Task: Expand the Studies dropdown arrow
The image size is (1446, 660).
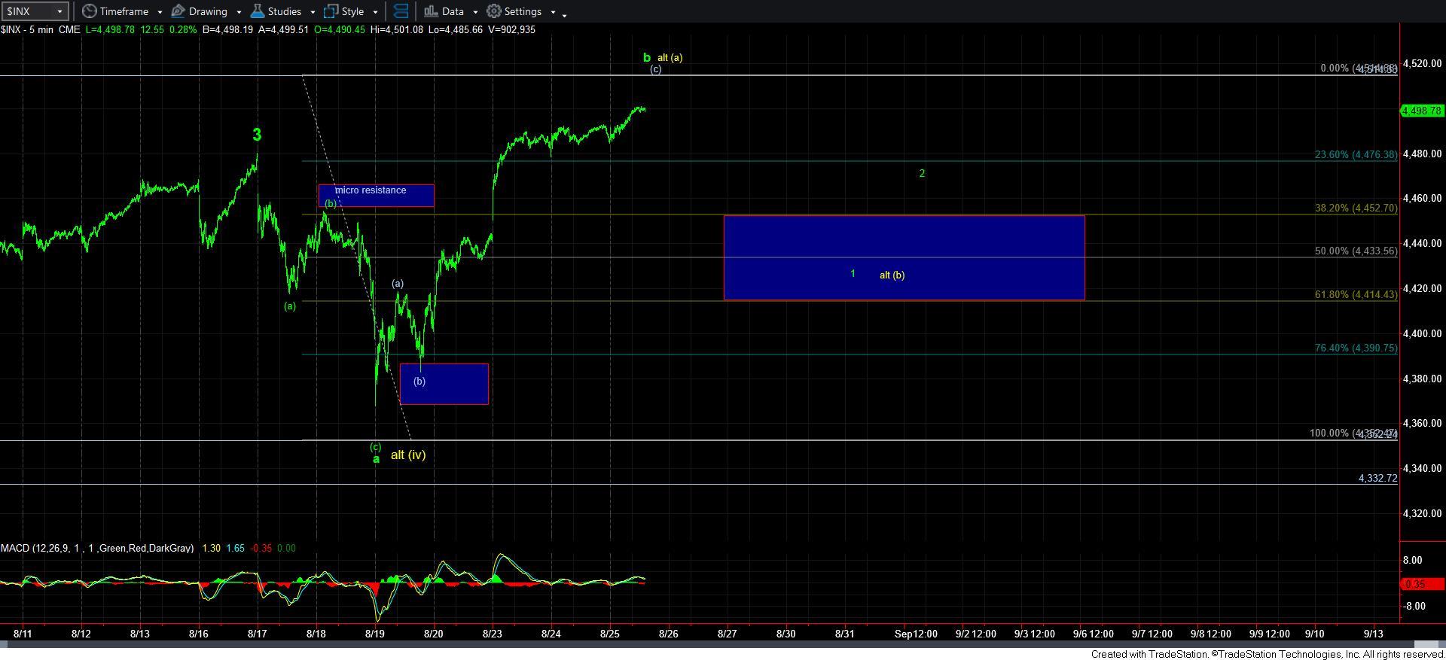Action: click(x=312, y=12)
